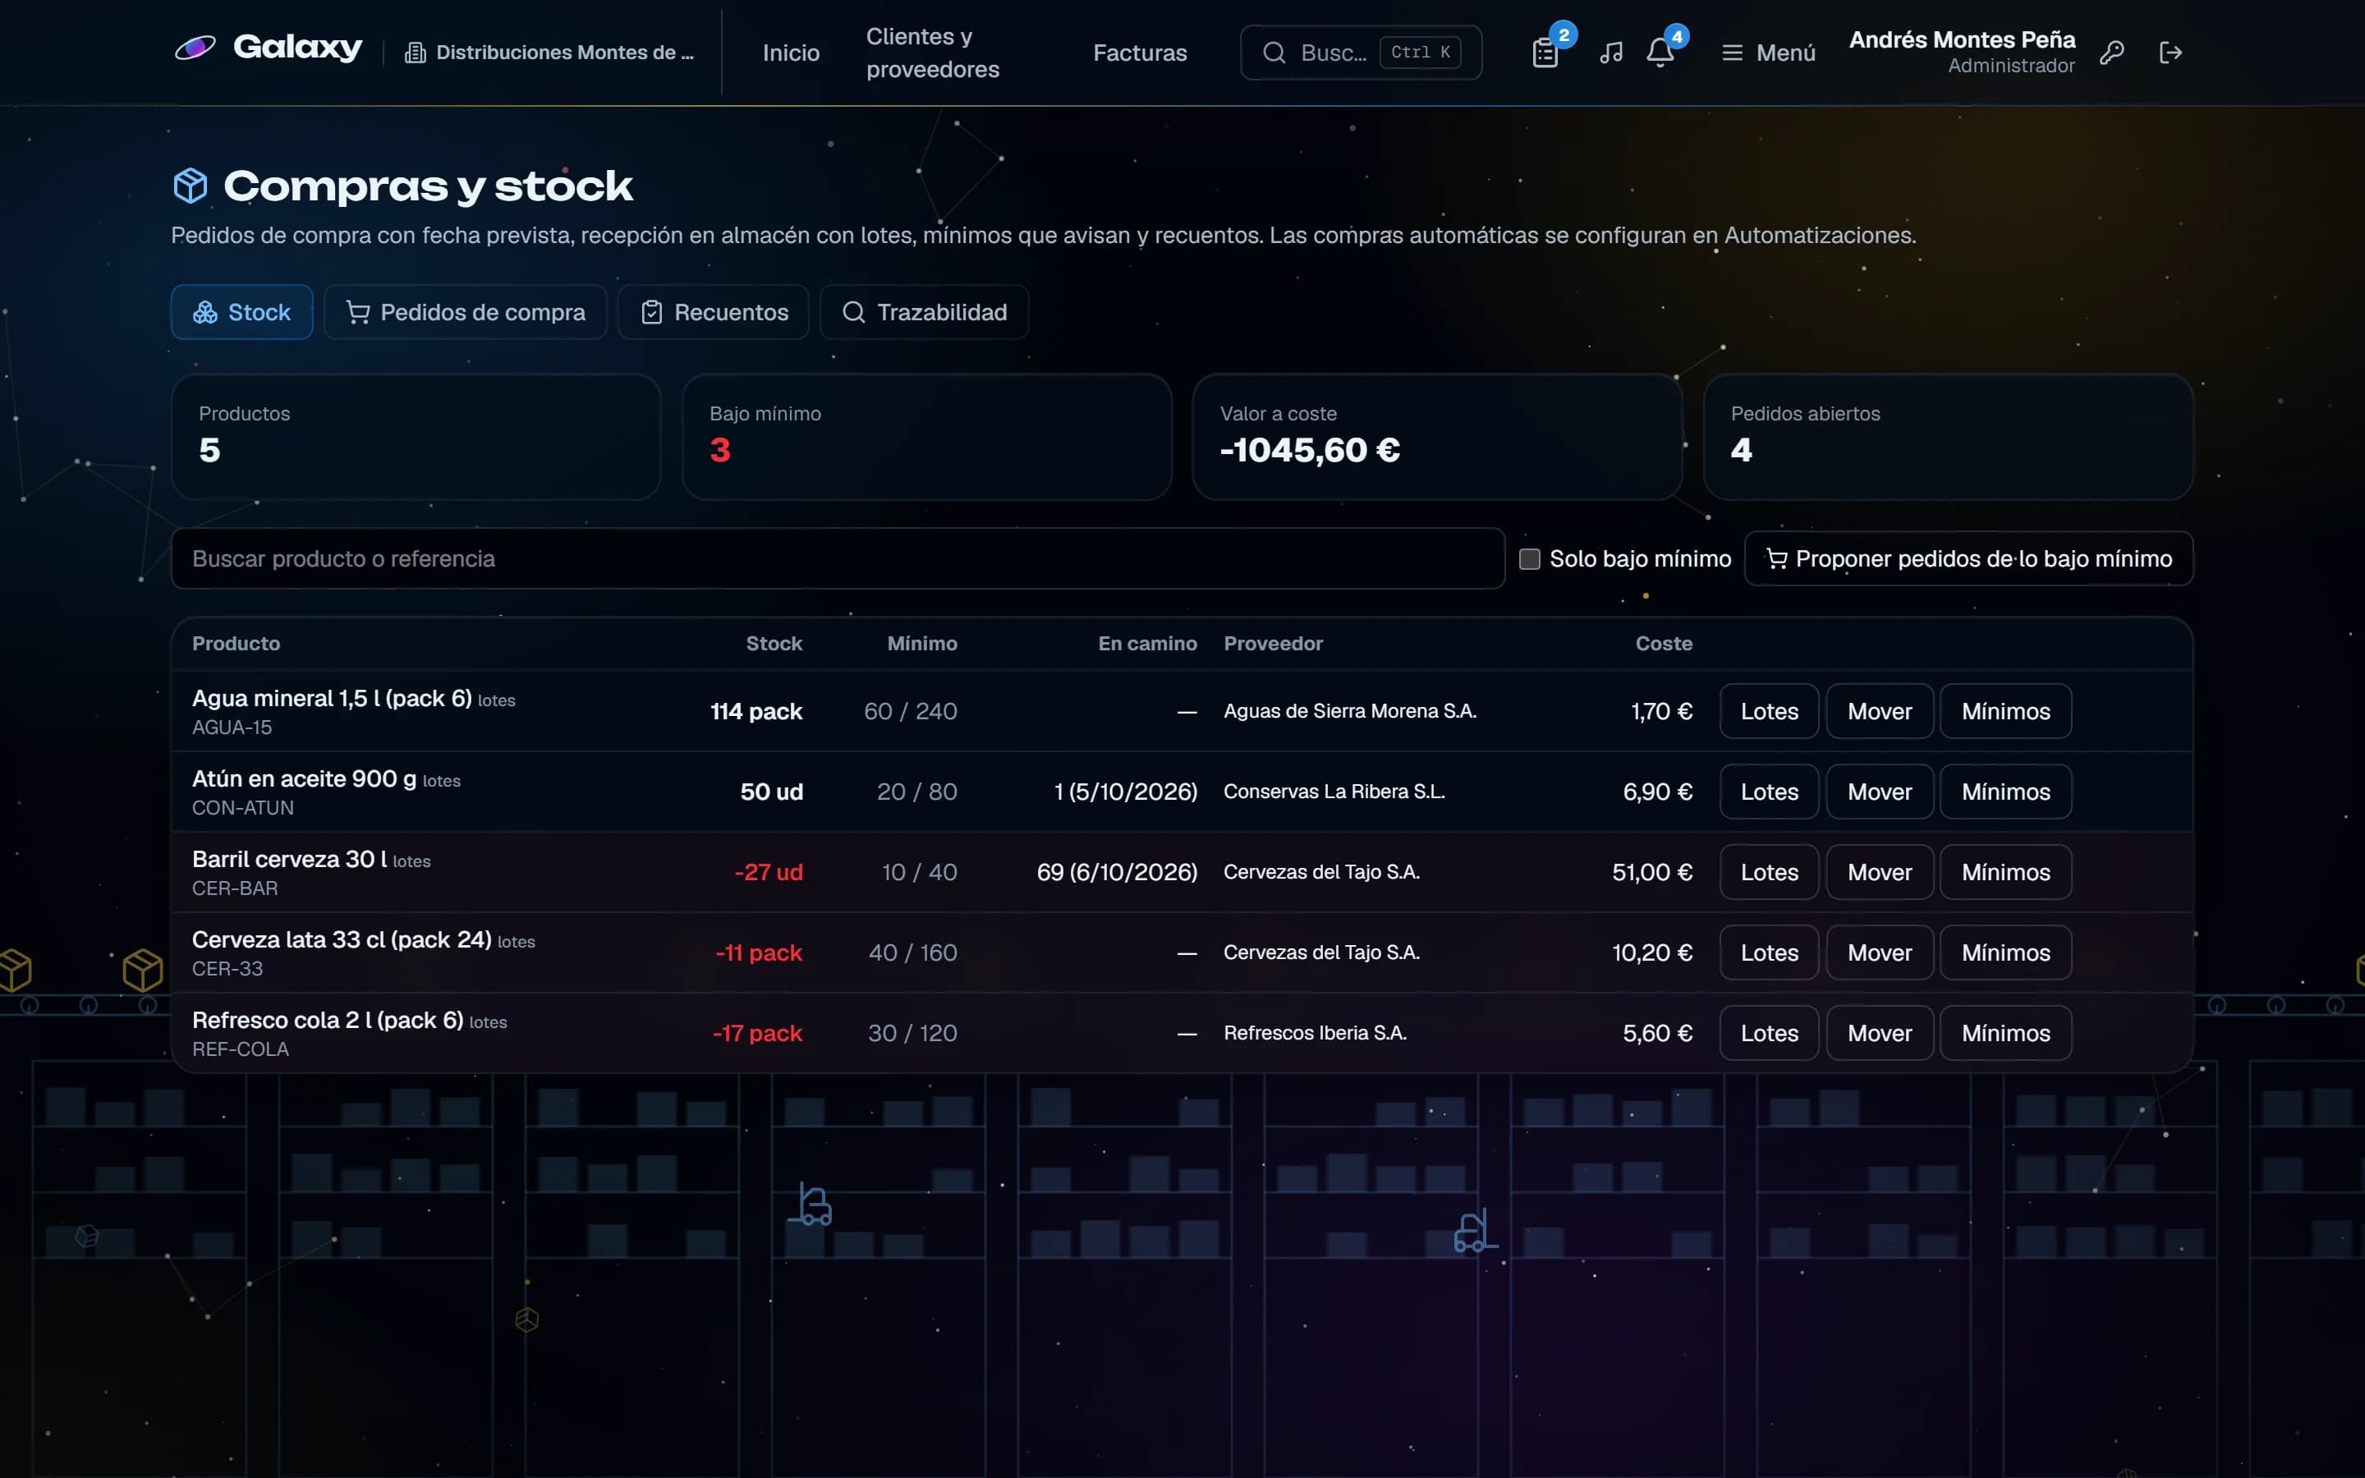Viewport: 2365px width, 1478px height.
Task: Click Proponer pedidos de lo bajo mínimo
Action: [1968, 559]
